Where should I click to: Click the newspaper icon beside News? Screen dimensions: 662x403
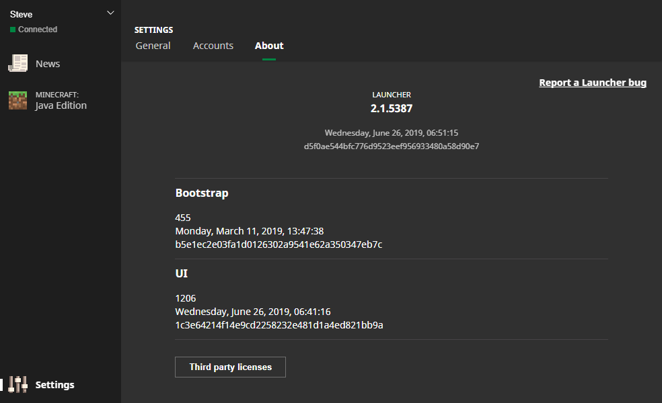pyautogui.click(x=17, y=63)
